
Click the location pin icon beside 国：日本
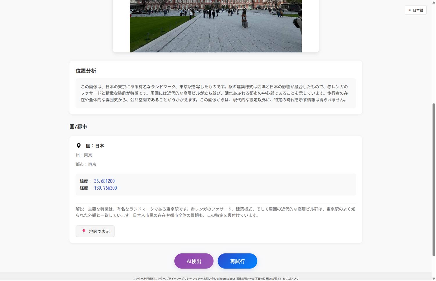(x=78, y=146)
